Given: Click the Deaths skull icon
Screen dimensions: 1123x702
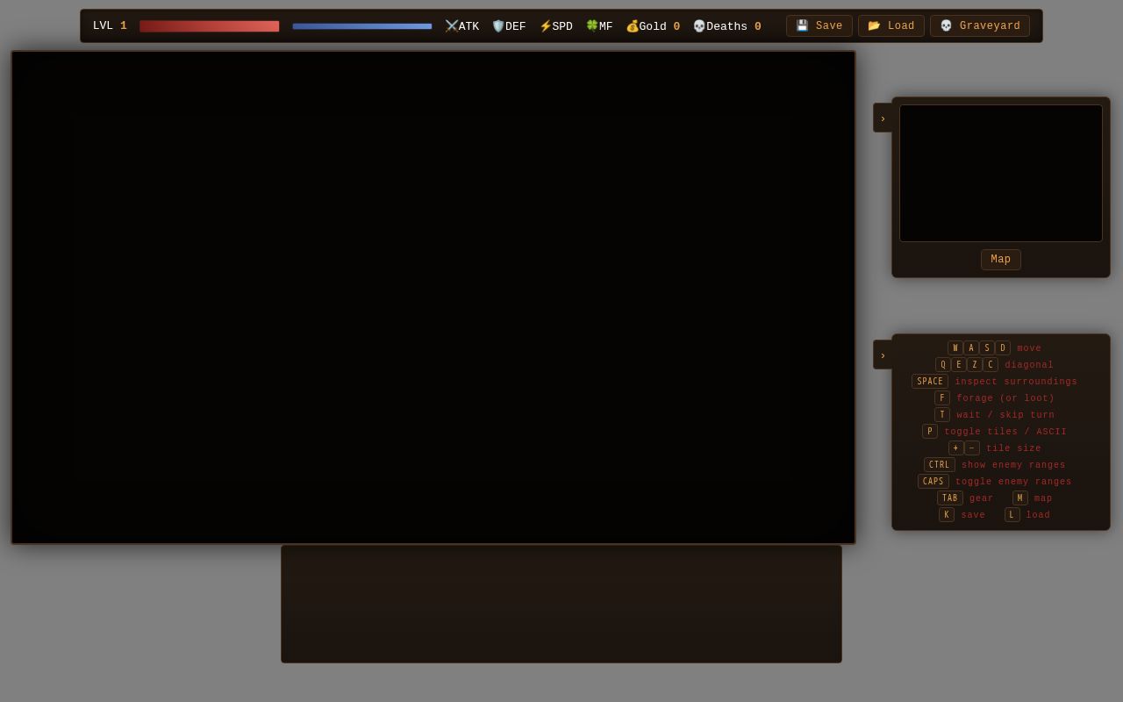Looking at the screenshot, I should pyautogui.click(x=699, y=26).
